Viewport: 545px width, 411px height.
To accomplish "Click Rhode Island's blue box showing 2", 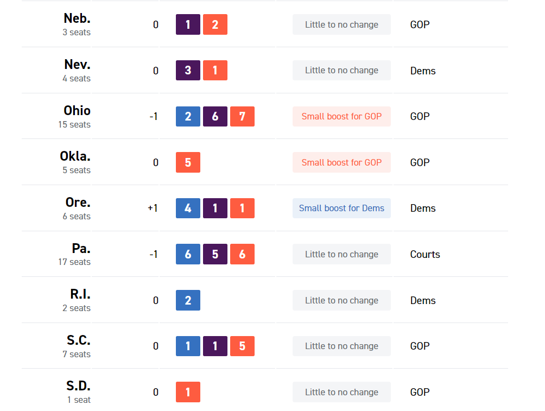I will pyautogui.click(x=188, y=300).
